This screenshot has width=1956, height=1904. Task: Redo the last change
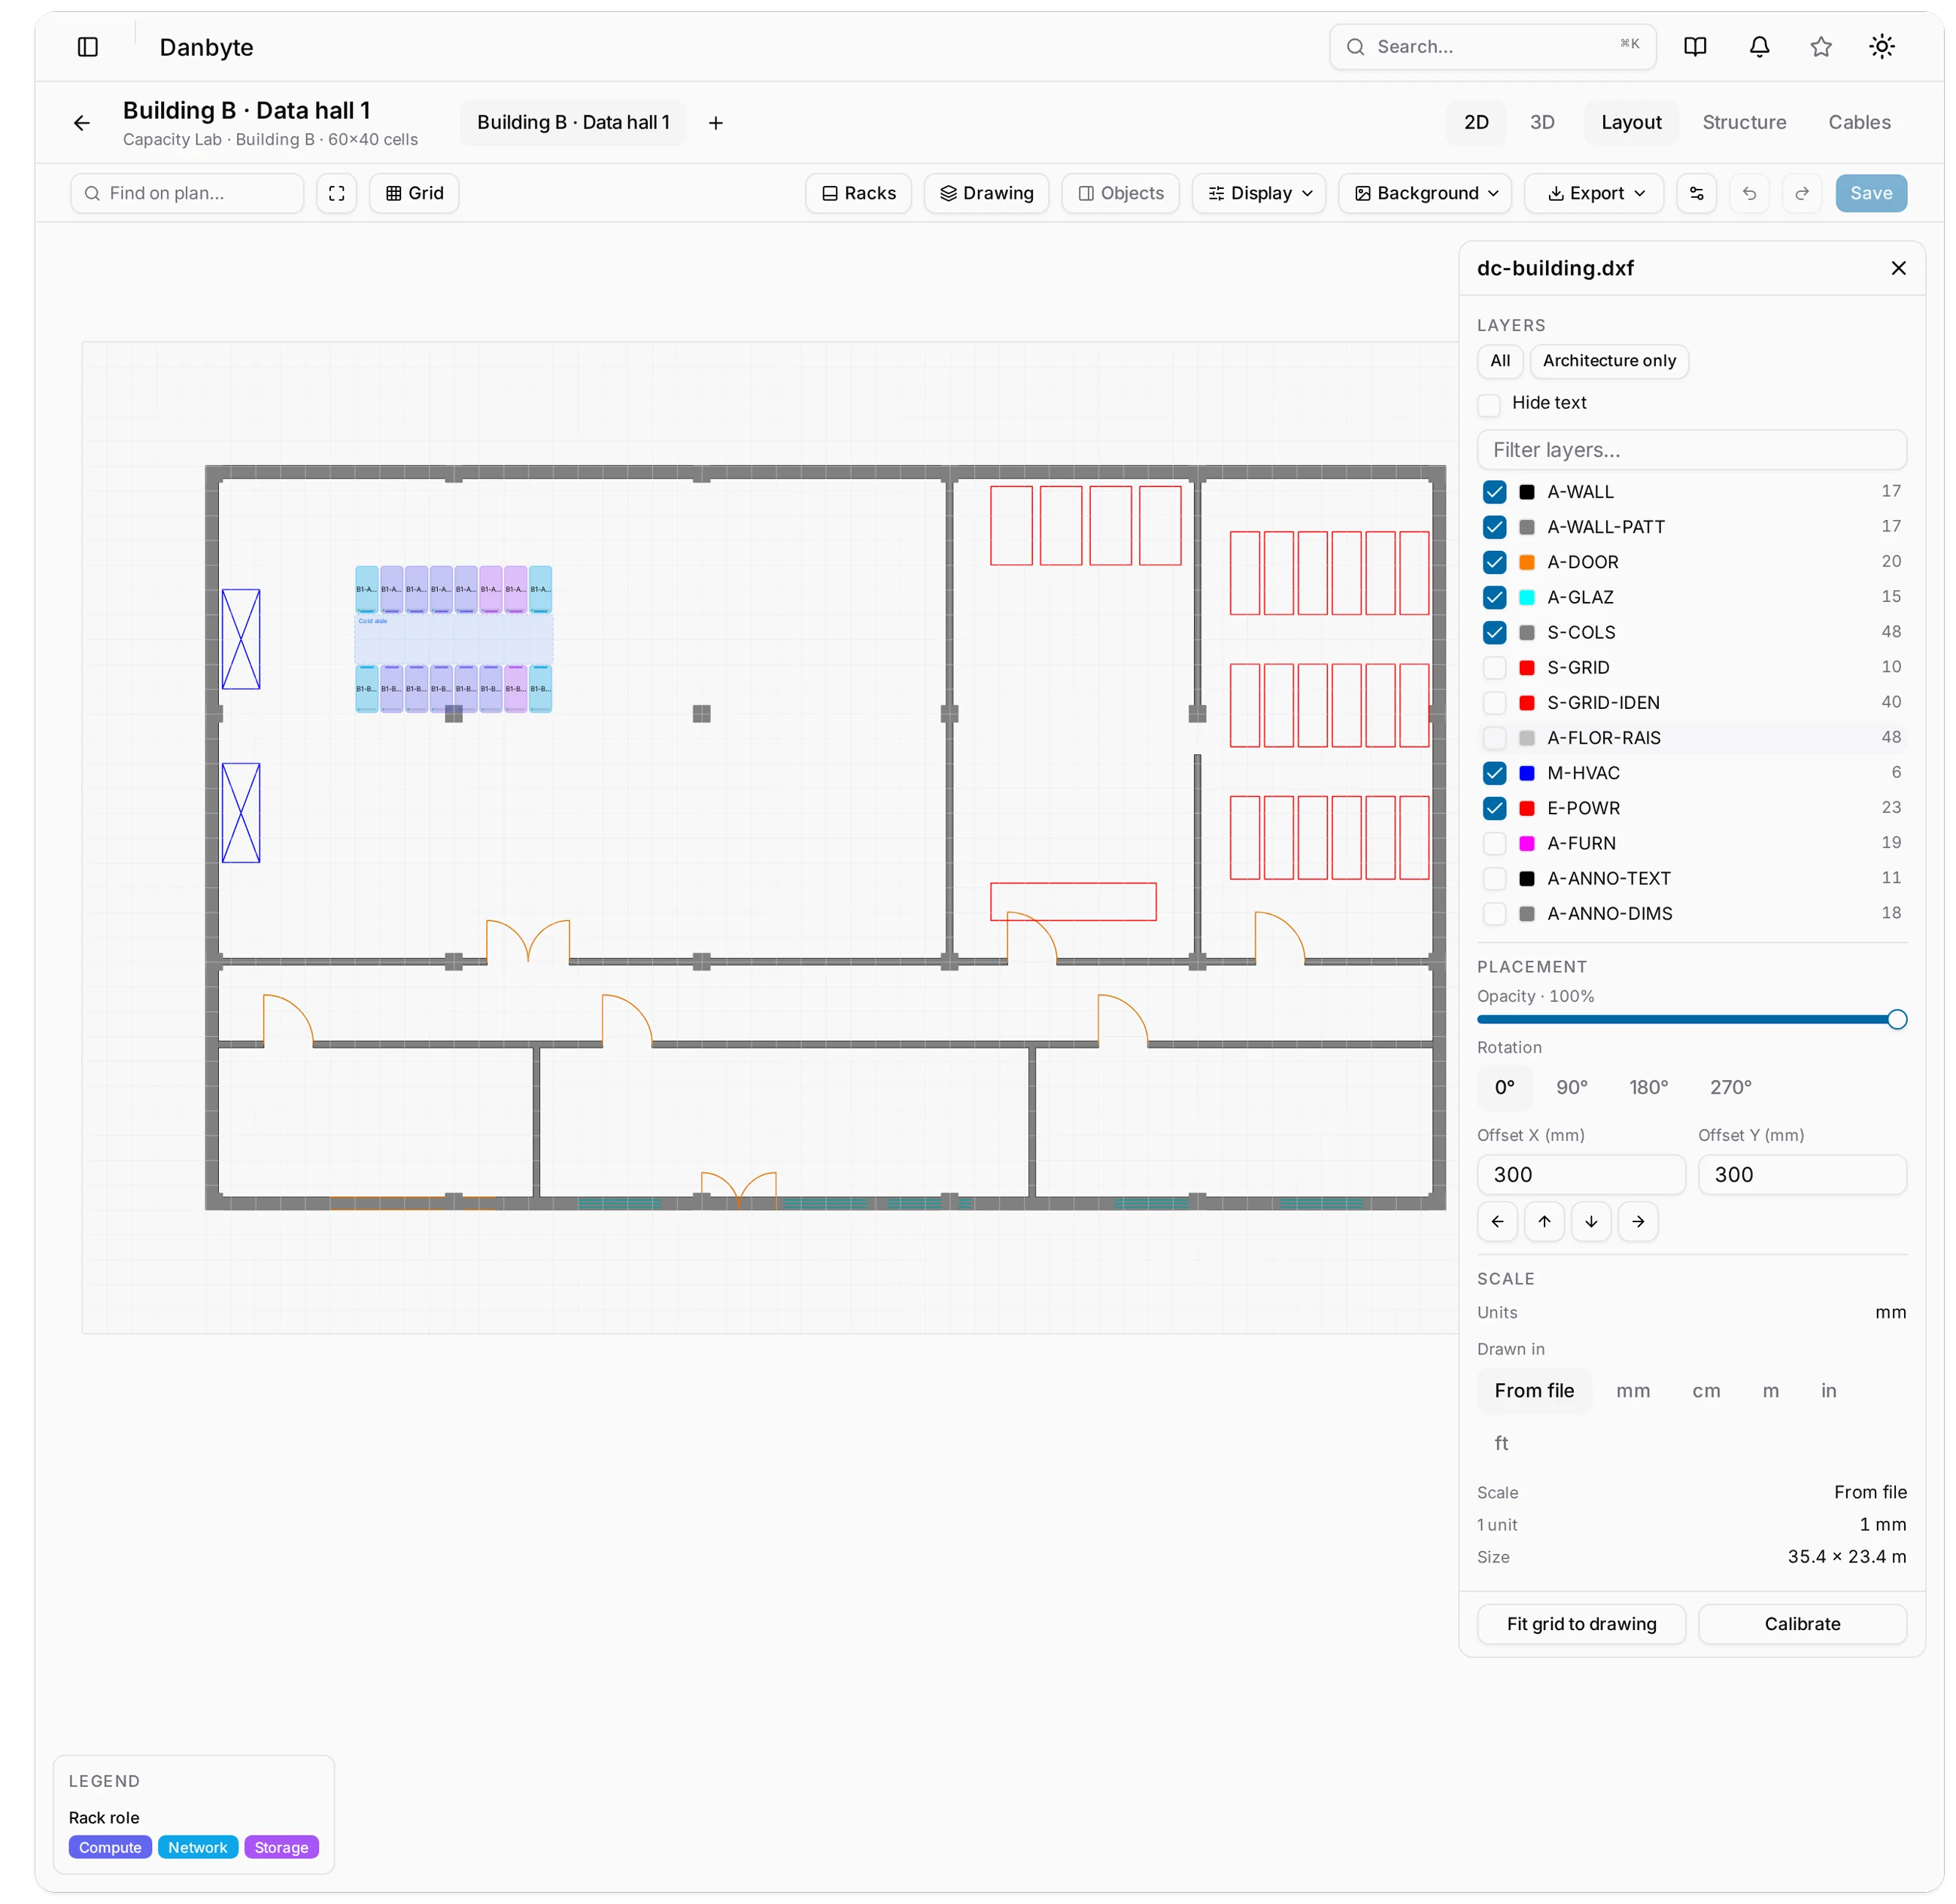[1802, 193]
